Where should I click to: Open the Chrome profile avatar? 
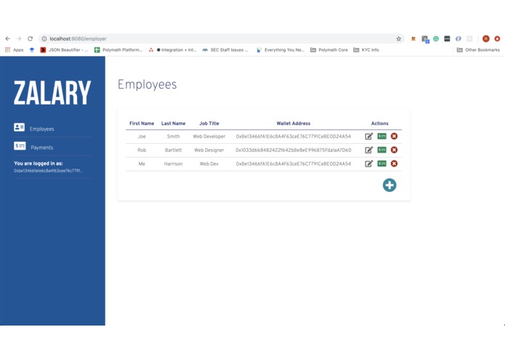click(x=486, y=39)
